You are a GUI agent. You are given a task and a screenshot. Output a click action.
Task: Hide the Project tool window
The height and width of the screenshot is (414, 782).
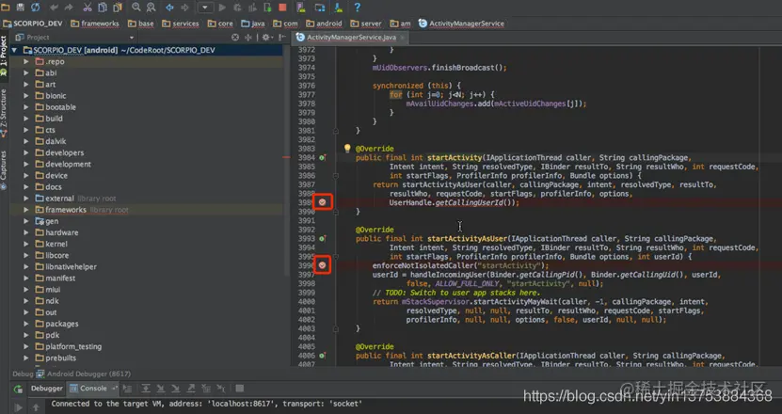281,37
